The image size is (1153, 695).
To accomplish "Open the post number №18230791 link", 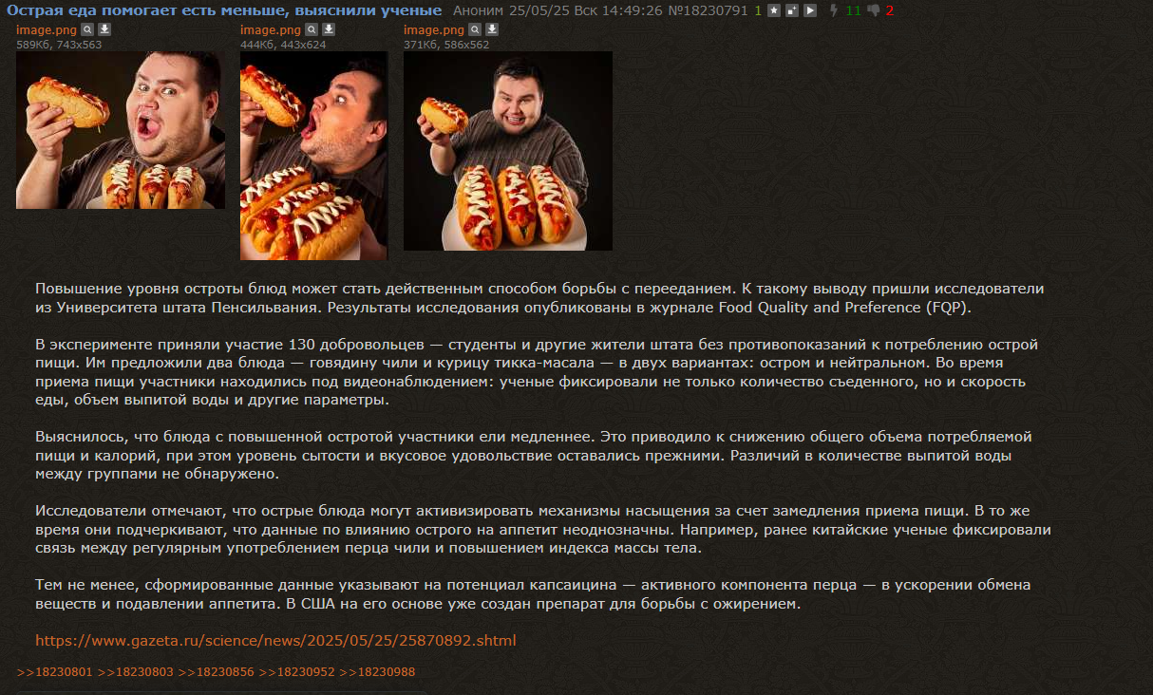I will (x=708, y=10).
